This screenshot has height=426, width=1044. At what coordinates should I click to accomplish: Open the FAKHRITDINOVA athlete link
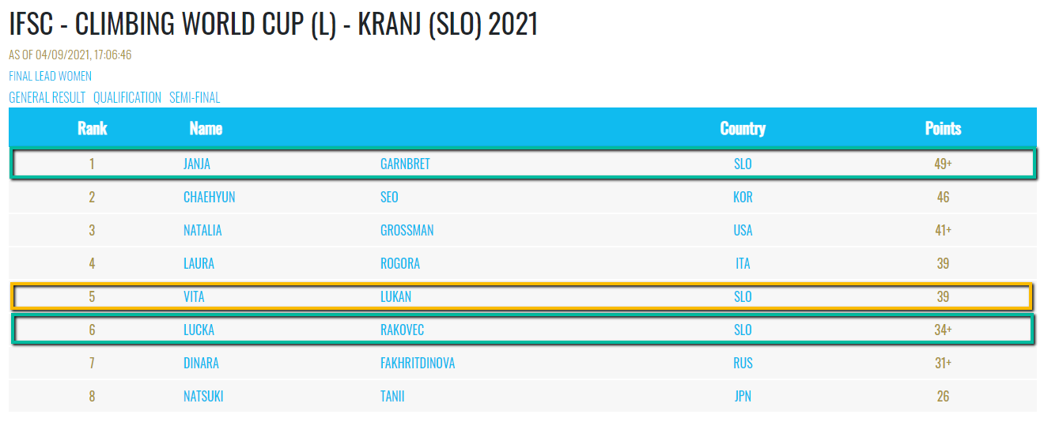[418, 364]
